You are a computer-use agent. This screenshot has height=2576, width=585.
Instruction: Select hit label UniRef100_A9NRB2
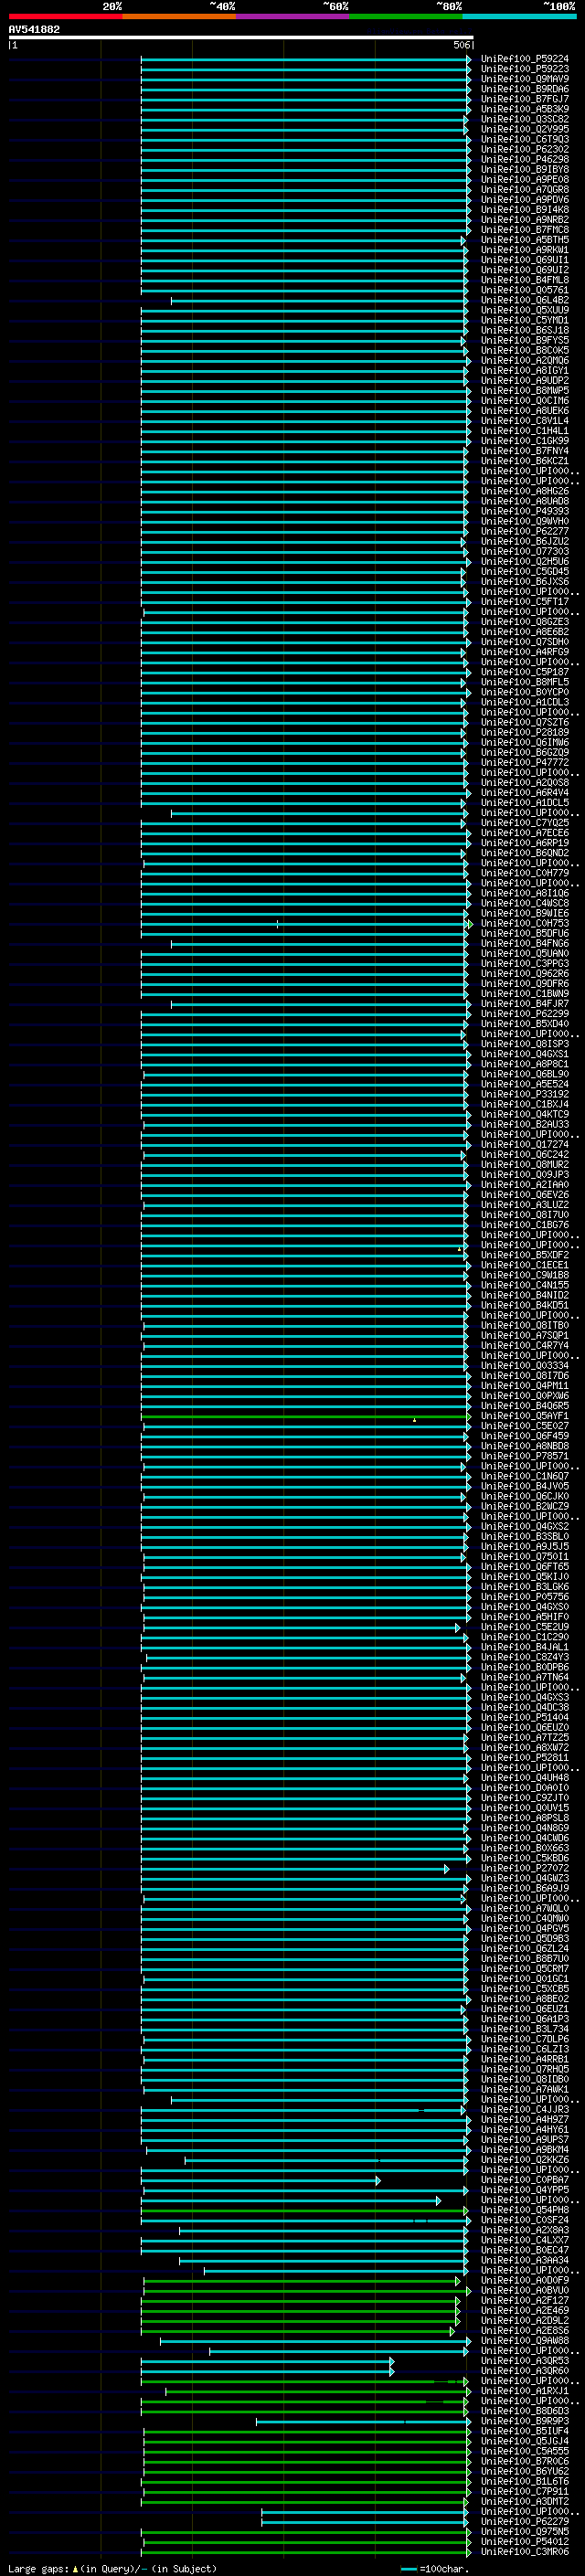tap(525, 220)
